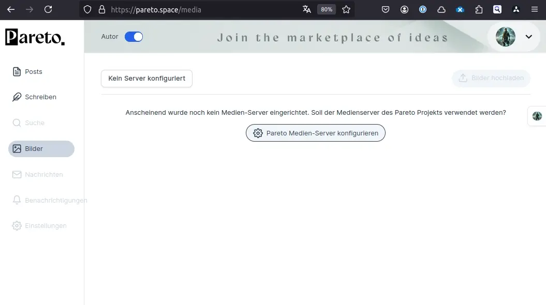
Task: Expand the profile dropdown chevron
Action: coord(528,37)
